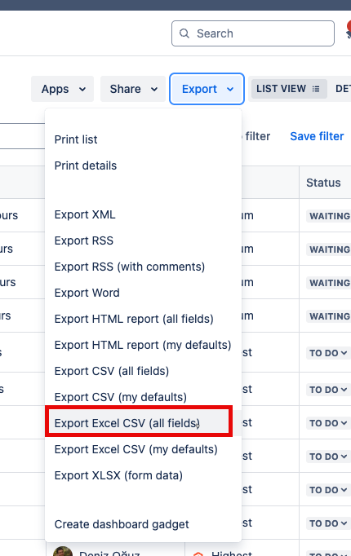Click the Status column header

(x=325, y=183)
